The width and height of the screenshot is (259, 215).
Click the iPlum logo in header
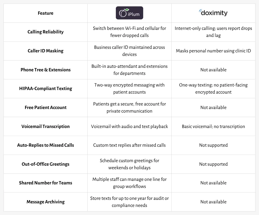point(129,13)
